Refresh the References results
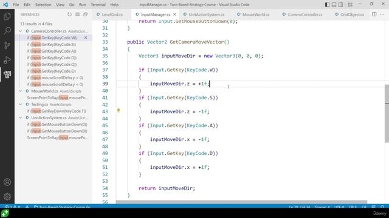 (69, 15)
